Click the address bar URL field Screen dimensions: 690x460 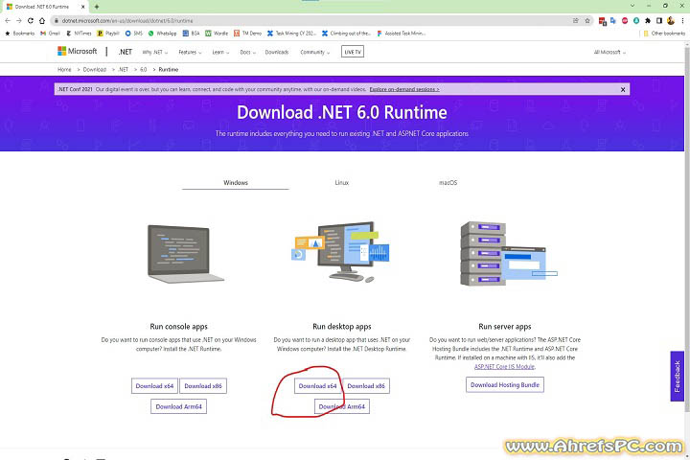308,21
